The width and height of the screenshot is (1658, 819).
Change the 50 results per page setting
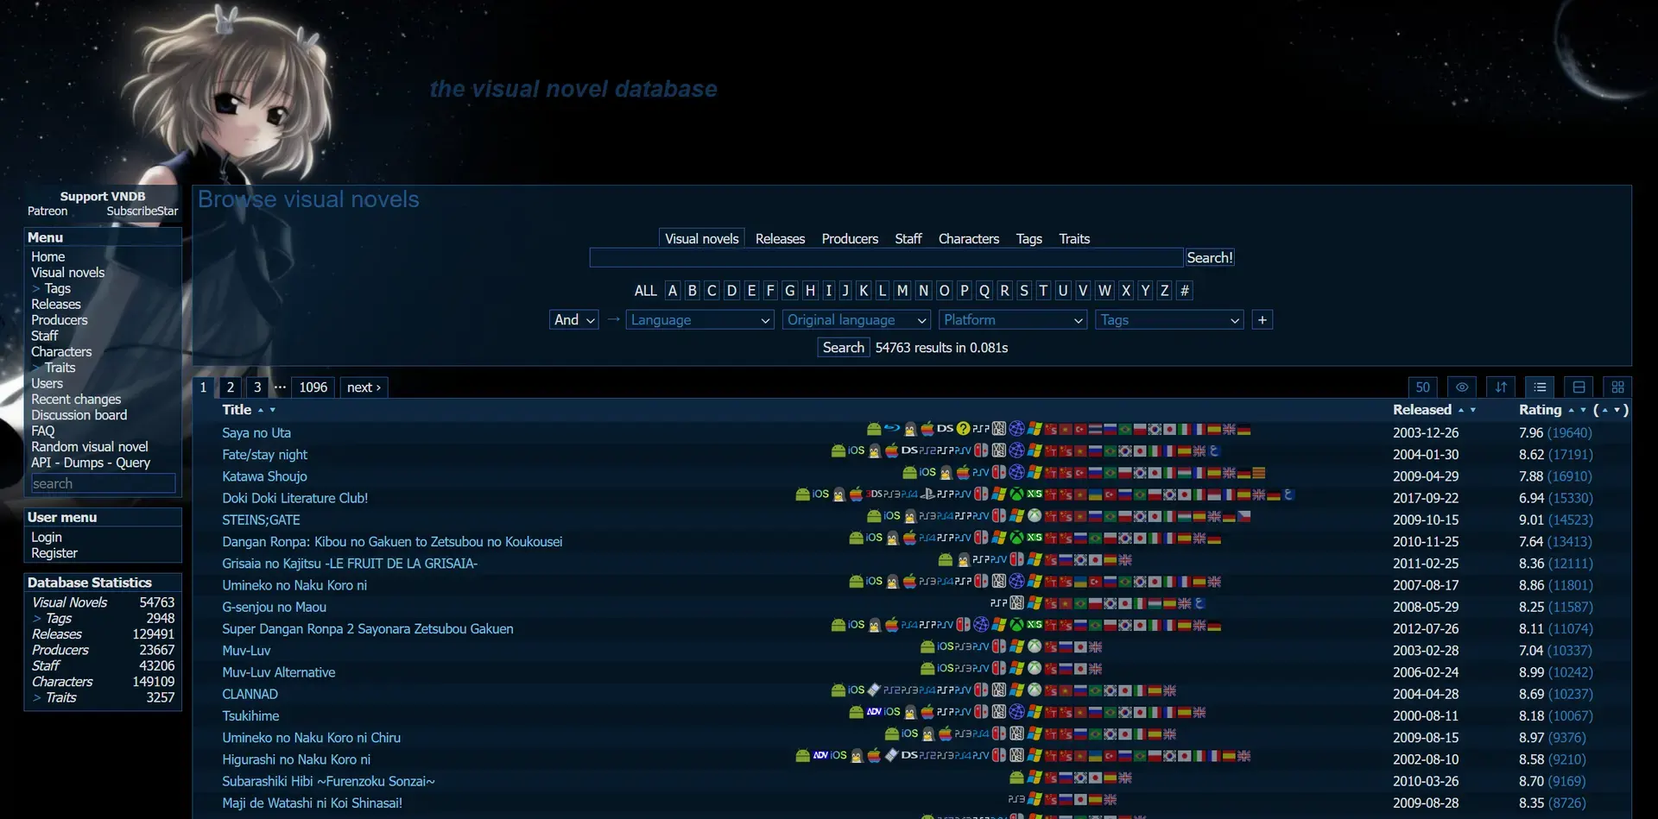coord(1423,387)
